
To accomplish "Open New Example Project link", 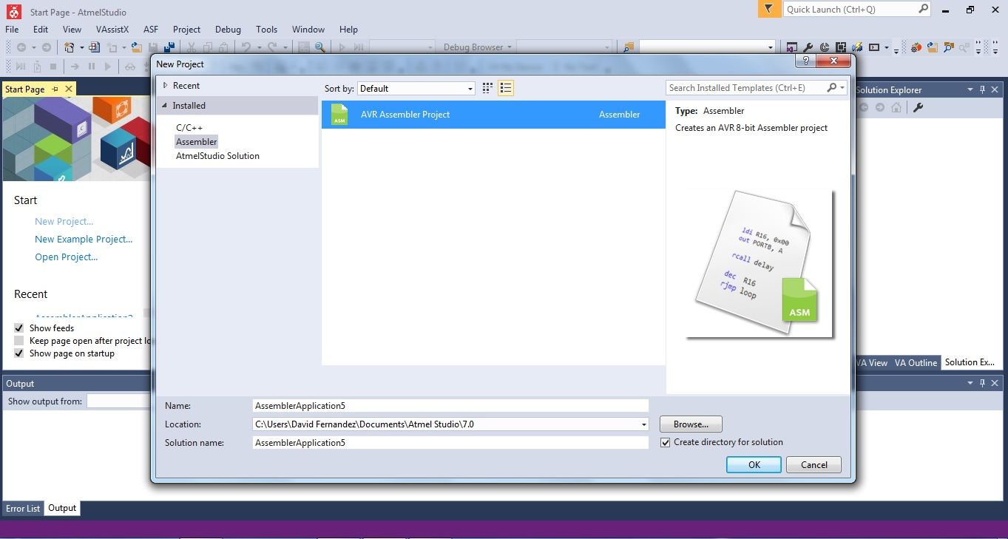I will pyautogui.click(x=84, y=239).
